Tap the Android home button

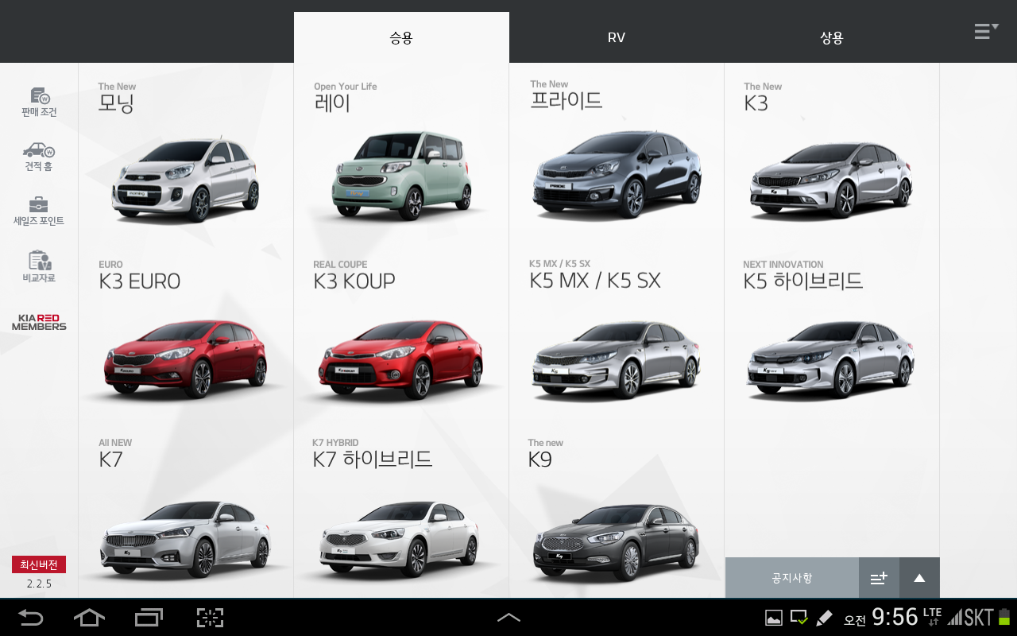tap(89, 618)
